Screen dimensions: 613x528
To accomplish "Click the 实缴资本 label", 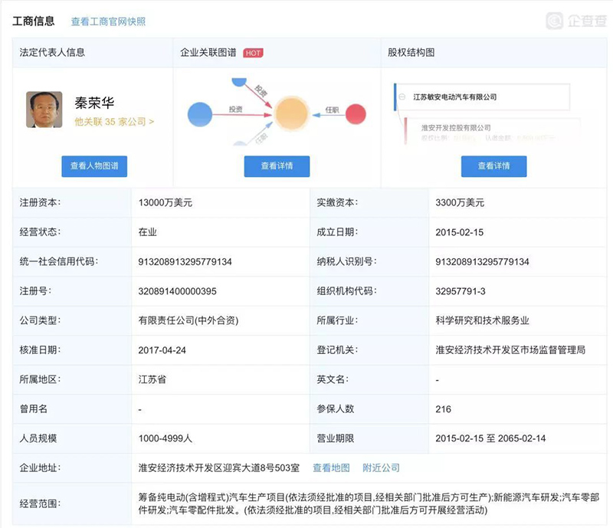I will (x=337, y=202).
